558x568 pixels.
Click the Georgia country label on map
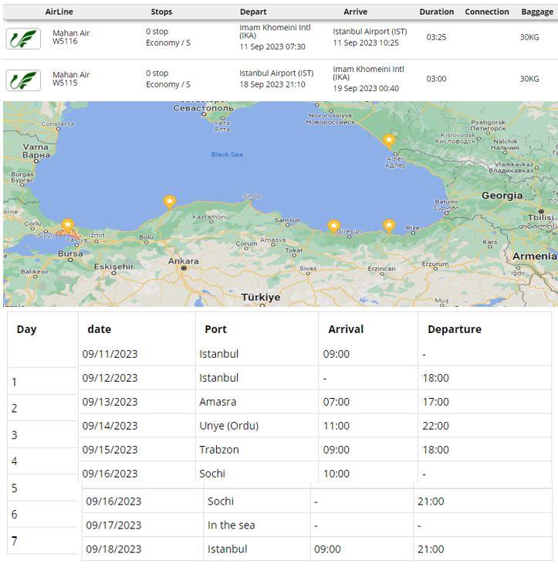(x=502, y=196)
